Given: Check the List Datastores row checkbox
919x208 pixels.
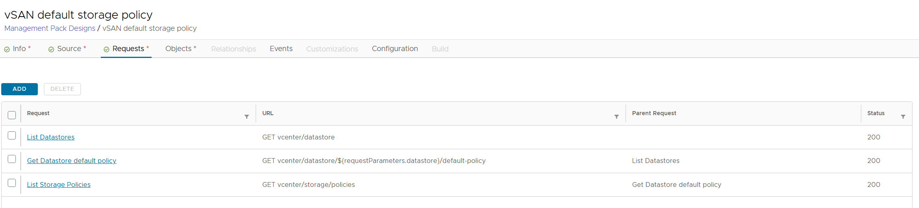Looking at the screenshot, I should 12,135.
